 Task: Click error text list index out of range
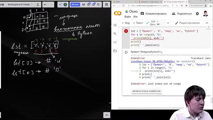tap(164, 84)
